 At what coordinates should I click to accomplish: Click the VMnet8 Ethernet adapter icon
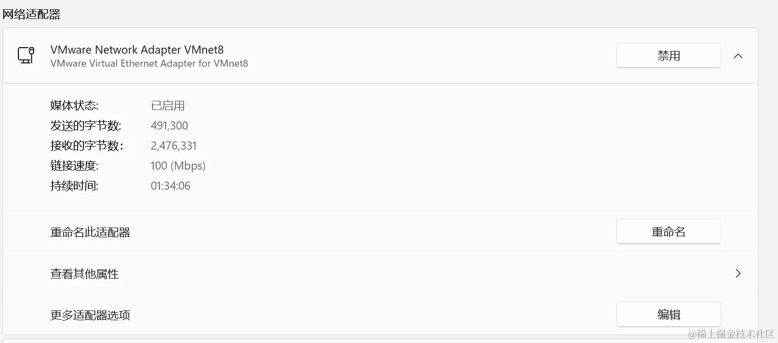click(26, 55)
